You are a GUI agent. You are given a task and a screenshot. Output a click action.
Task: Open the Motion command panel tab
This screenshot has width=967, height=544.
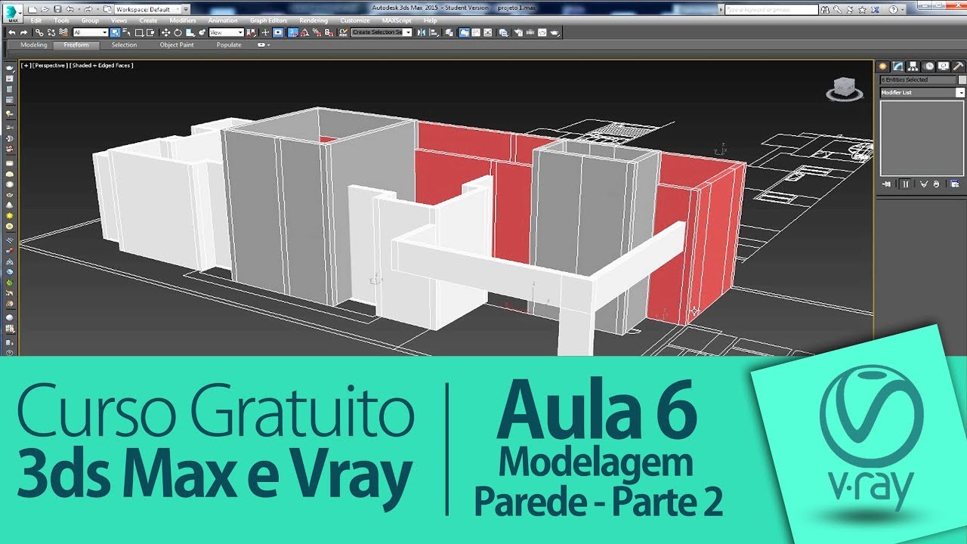(x=928, y=66)
